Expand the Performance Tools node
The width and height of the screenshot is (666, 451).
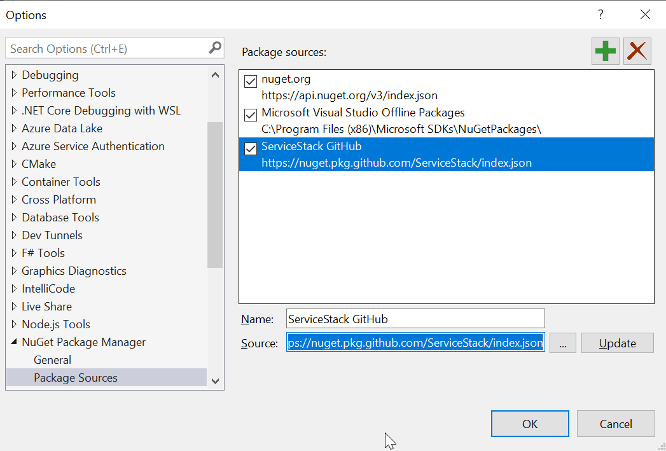coord(14,93)
